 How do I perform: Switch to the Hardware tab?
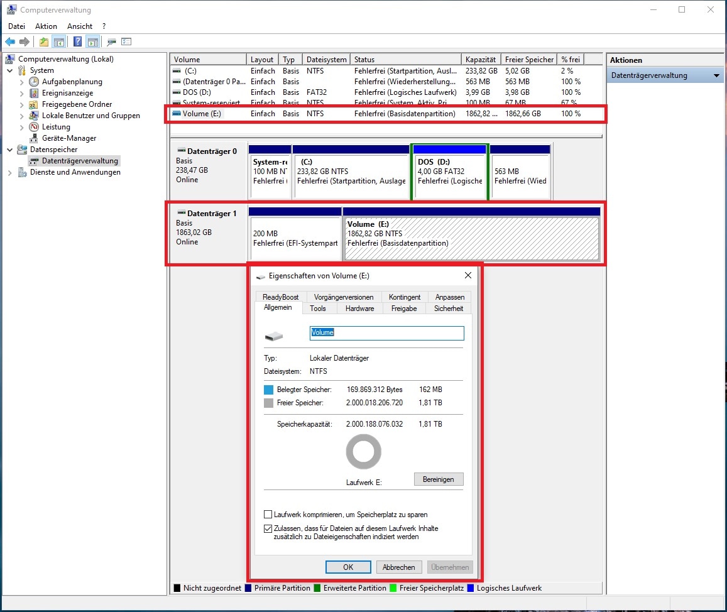coord(359,309)
